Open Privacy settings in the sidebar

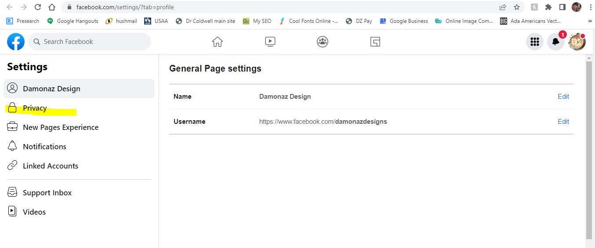point(79,108)
